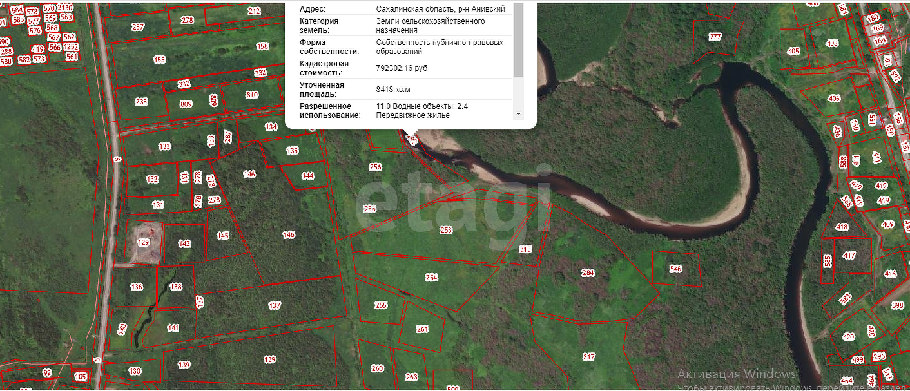Click parcel marker 284
The image size is (910, 391).
tap(588, 272)
